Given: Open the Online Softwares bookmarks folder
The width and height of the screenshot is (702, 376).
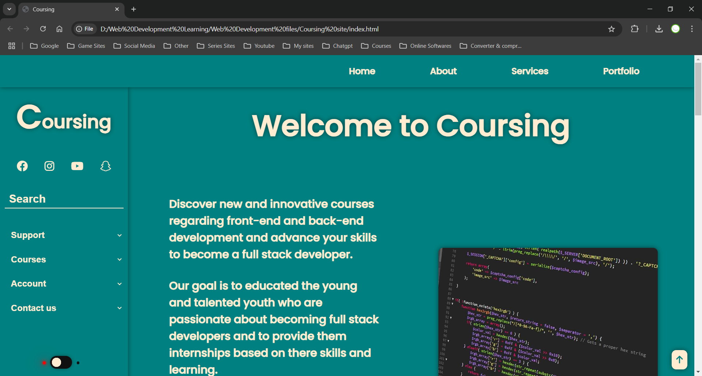Looking at the screenshot, I should (426, 46).
